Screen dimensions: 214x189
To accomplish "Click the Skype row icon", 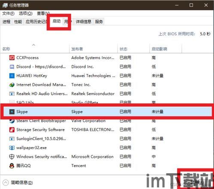I will [x=12, y=112].
